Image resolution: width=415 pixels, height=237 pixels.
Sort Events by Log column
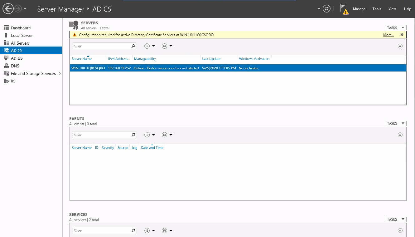(x=134, y=148)
